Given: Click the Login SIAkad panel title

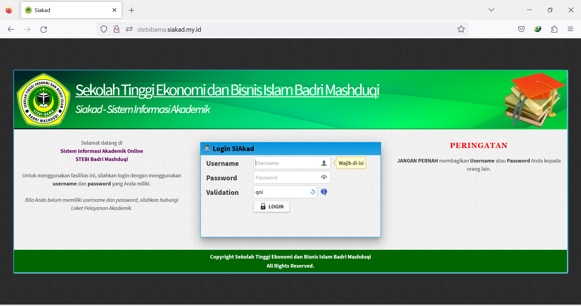Looking at the screenshot, I should pyautogui.click(x=233, y=149).
